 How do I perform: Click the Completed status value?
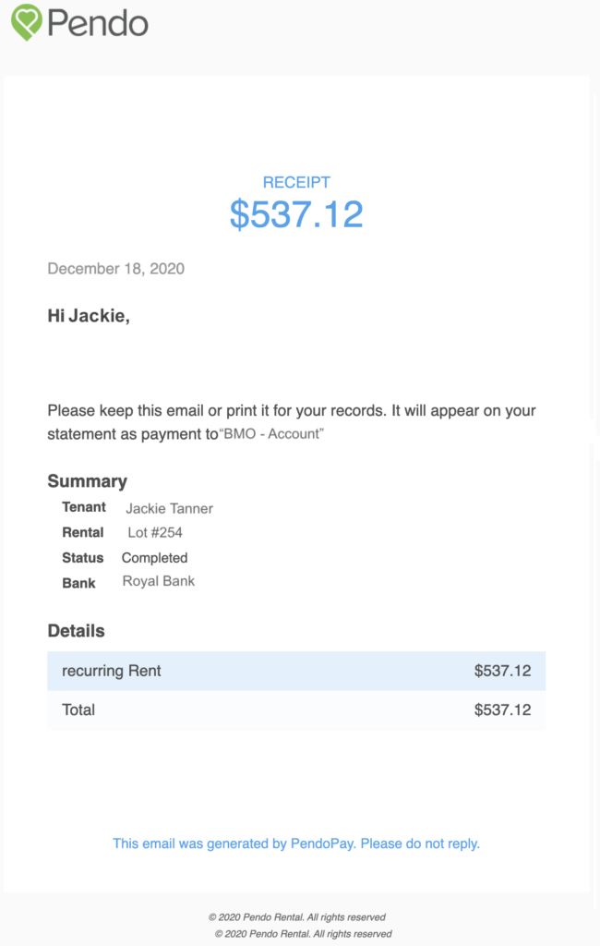pyautogui.click(x=154, y=558)
